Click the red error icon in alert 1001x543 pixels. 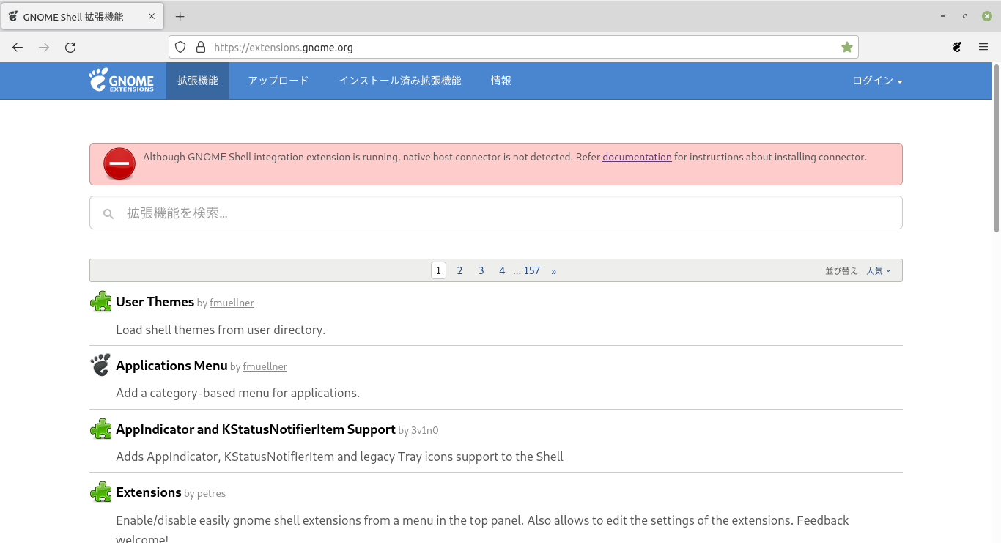(119, 163)
